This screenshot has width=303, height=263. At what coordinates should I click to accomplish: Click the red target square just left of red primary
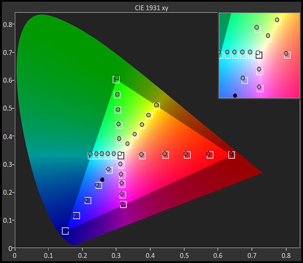(210, 155)
